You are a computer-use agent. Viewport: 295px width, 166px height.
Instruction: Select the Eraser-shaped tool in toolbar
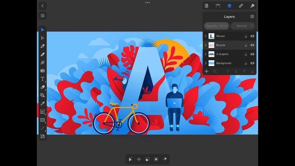coord(42,87)
